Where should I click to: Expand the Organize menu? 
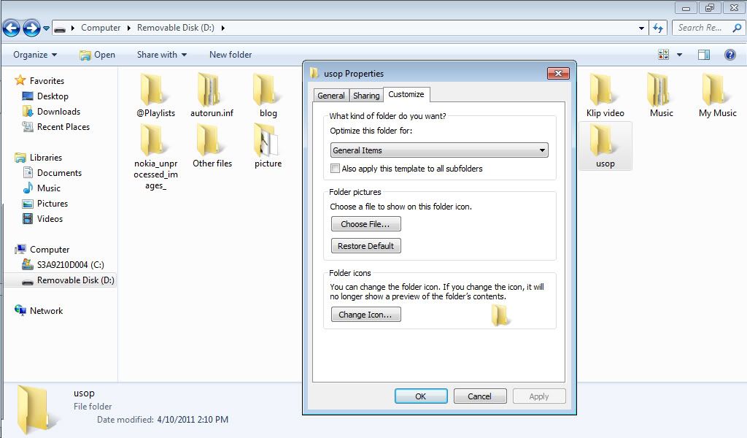point(34,55)
